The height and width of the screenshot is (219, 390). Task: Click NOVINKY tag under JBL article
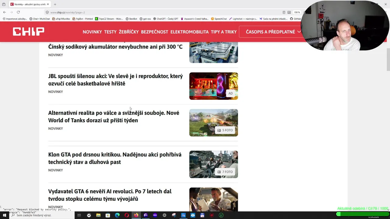coord(55,92)
